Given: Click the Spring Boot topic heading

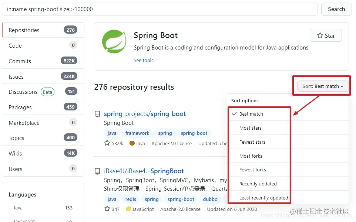Looking at the screenshot, I should point(155,35).
